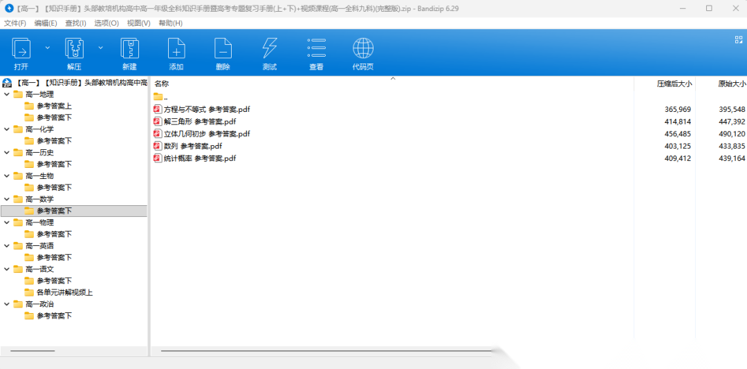
Task: Click the 代码页 (Code page) globe icon
Action: coord(363,49)
